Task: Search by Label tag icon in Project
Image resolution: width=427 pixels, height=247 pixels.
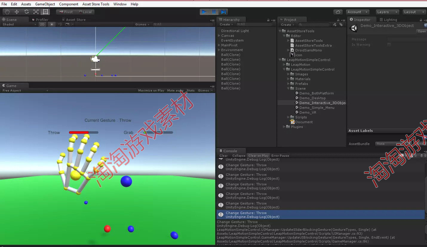Action: 341,25
